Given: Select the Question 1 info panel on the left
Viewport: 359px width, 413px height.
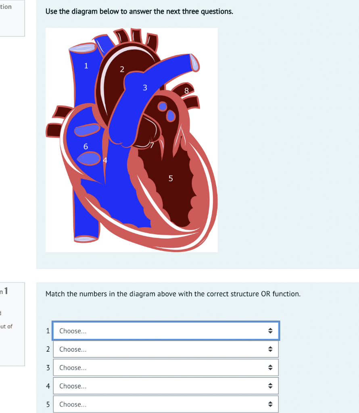Looking at the screenshot, I should (x=12, y=319).
